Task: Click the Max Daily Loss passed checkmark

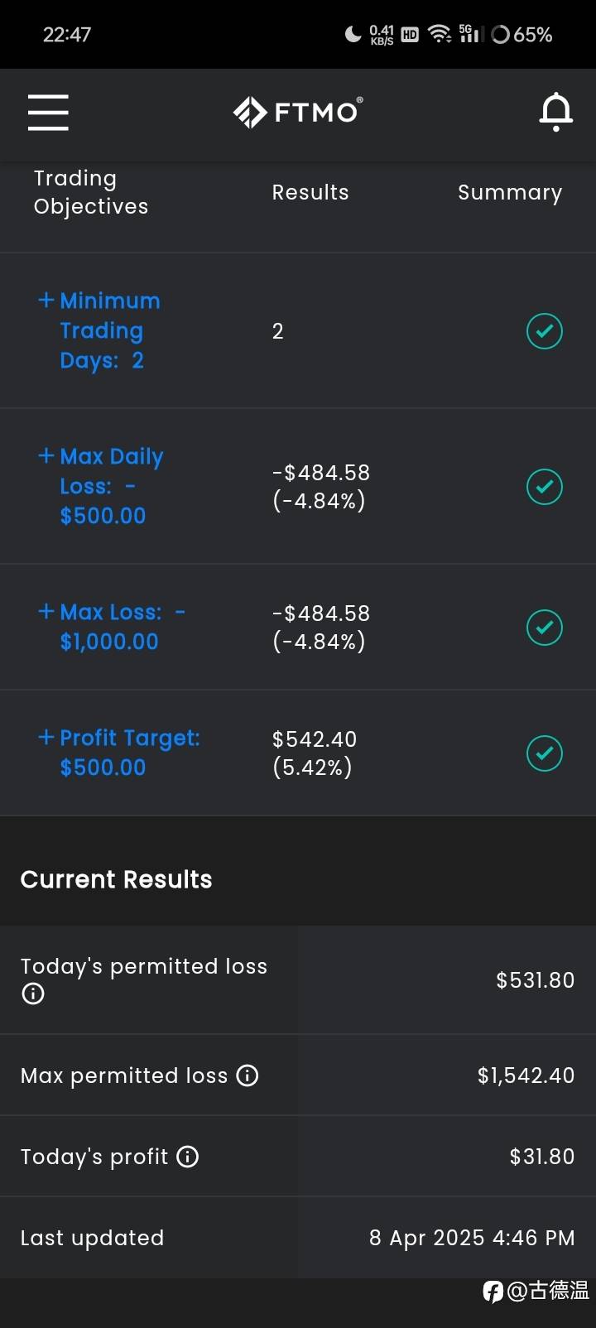Action: 545,487
